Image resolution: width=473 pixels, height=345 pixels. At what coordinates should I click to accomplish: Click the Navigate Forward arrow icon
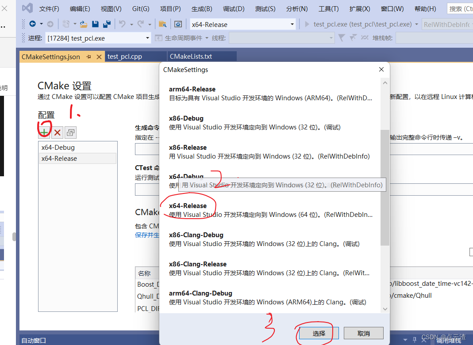(50, 24)
